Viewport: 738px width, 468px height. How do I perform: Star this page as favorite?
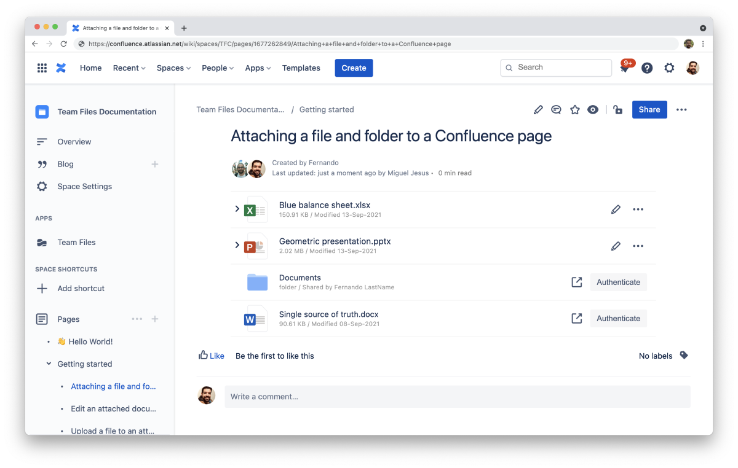coord(575,110)
